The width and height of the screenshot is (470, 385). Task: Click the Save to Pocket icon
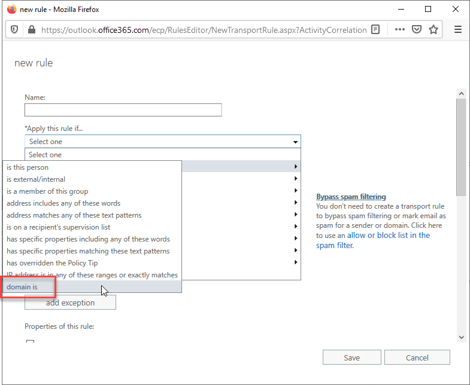coord(417,29)
